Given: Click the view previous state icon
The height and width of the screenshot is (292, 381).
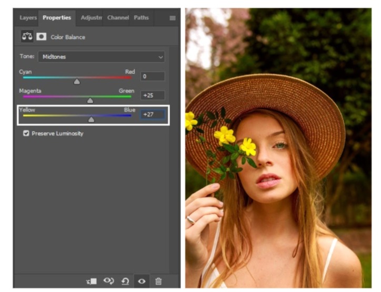Looking at the screenshot, I should (x=109, y=281).
